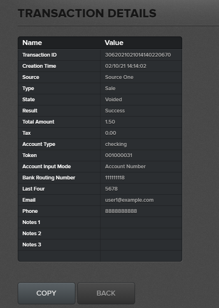This screenshot has height=308, width=219.
Task: Click the Transaction Details heading
Action: click(87, 13)
